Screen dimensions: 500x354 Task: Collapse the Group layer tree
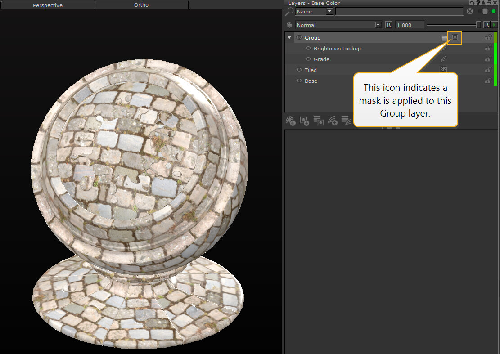tap(289, 38)
